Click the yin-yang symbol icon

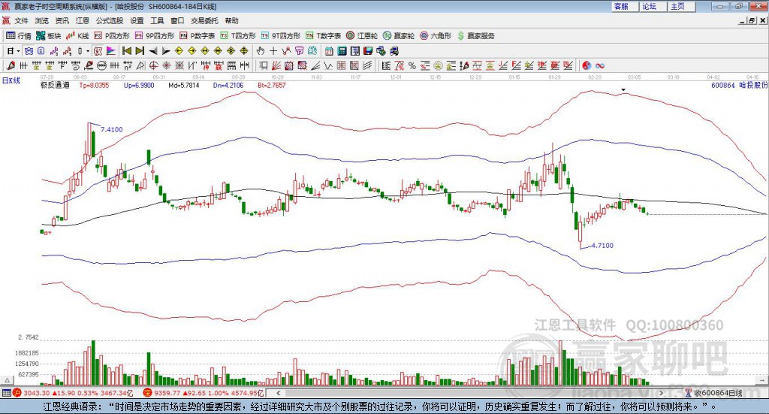(x=587, y=65)
